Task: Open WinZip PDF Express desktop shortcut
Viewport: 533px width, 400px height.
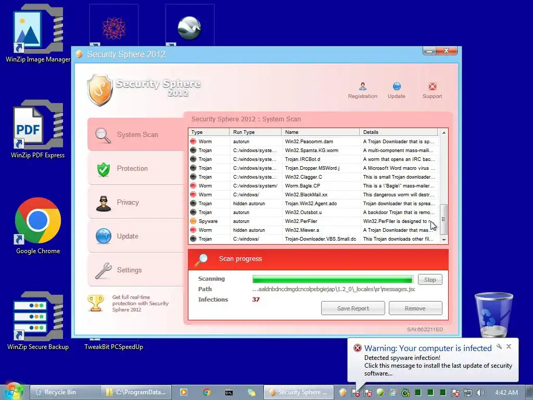Action: (x=37, y=130)
